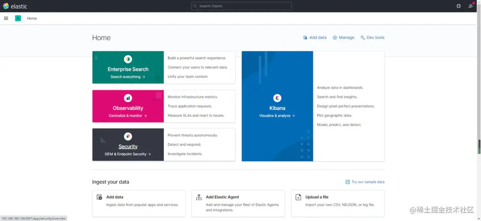The height and width of the screenshot is (221, 481).
Task: Click 'Model, predict, and detect.' text
Action: [339, 125]
